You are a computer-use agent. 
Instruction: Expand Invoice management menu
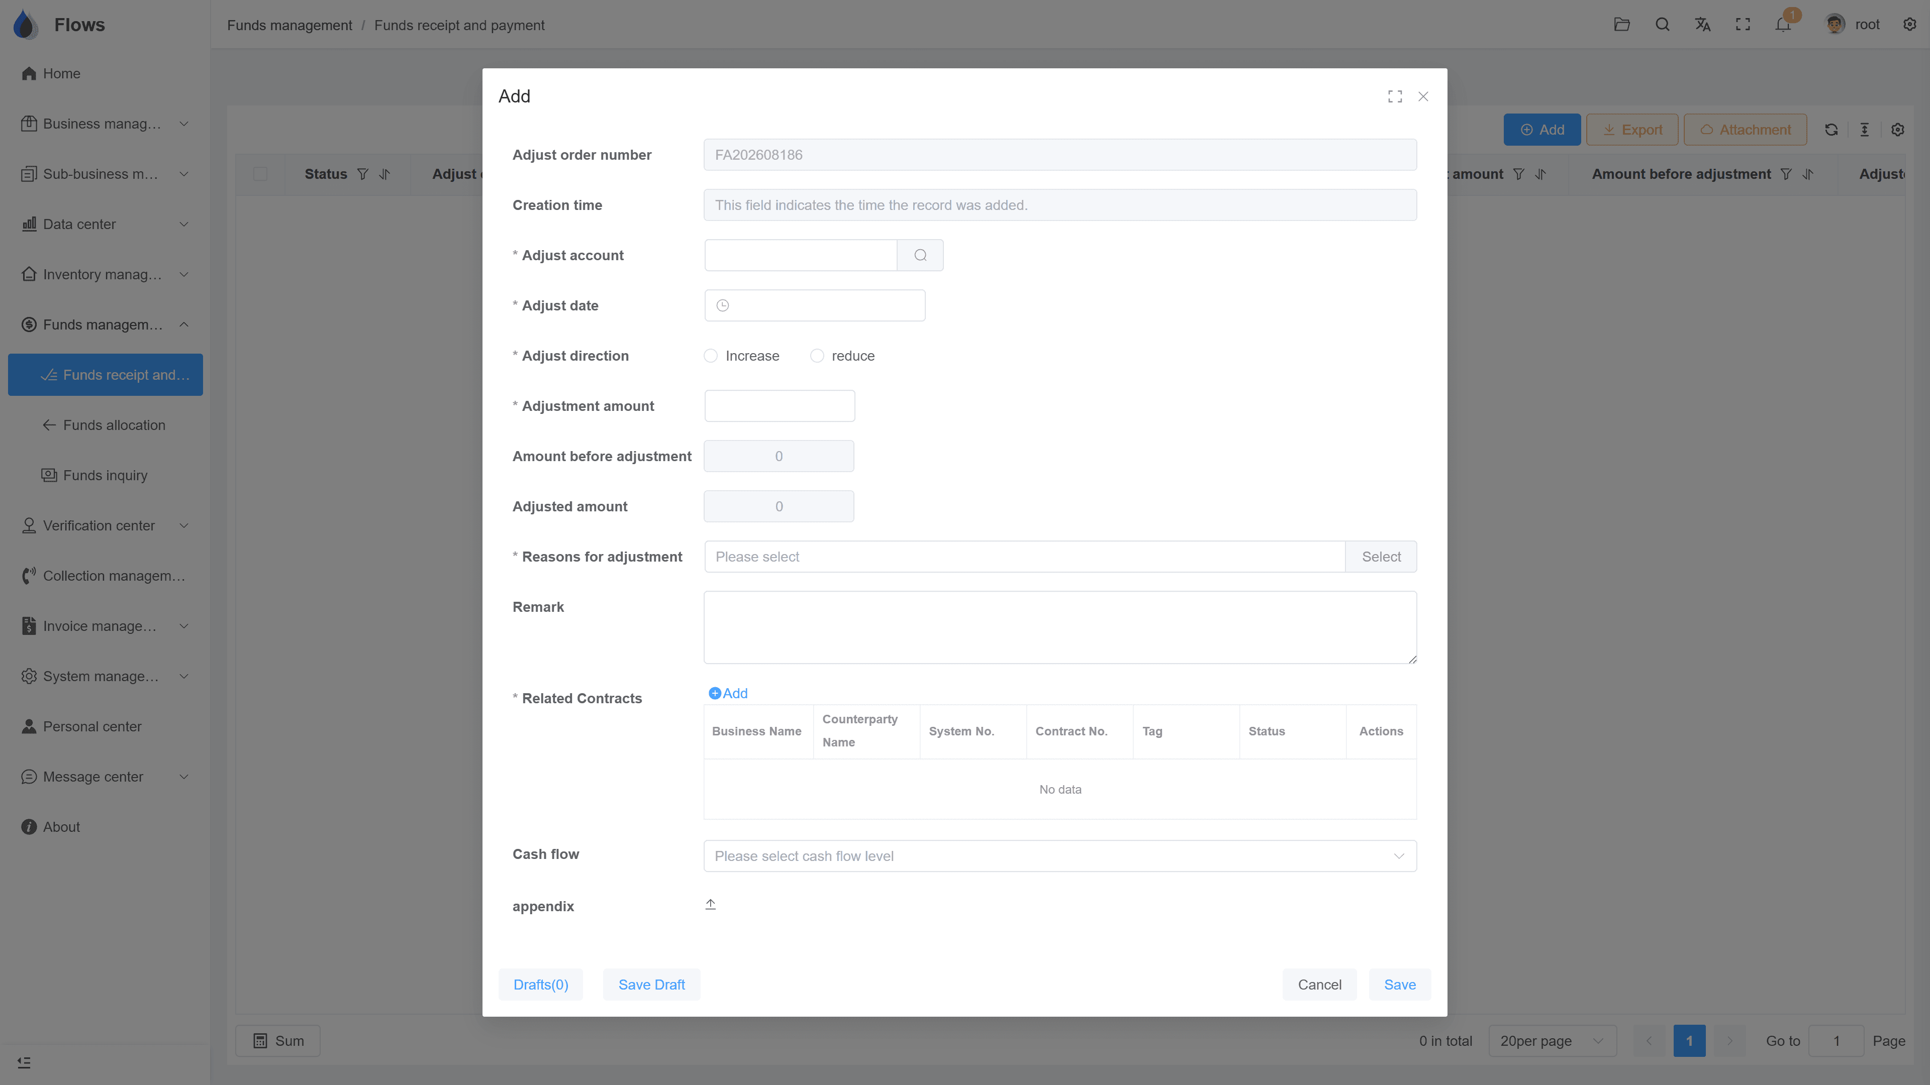click(105, 626)
